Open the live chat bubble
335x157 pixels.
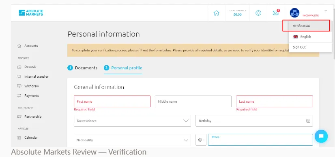[321, 136]
